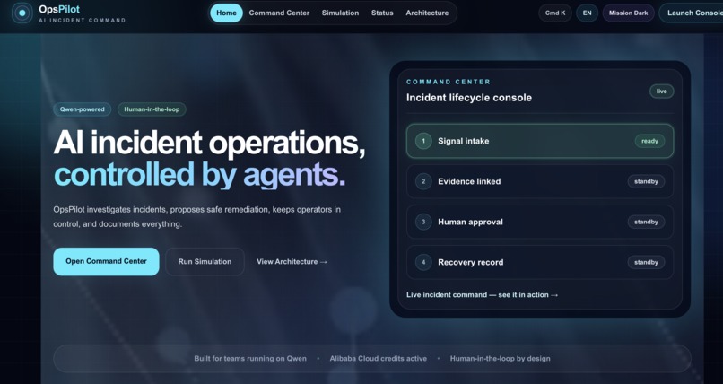Click the OpsPilot circular logo icon

click(22, 13)
